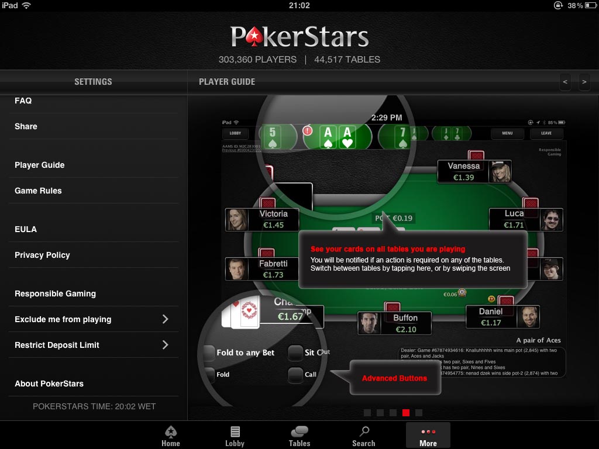
Task: Open the More dots tab
Action: (x=428, y=435)
